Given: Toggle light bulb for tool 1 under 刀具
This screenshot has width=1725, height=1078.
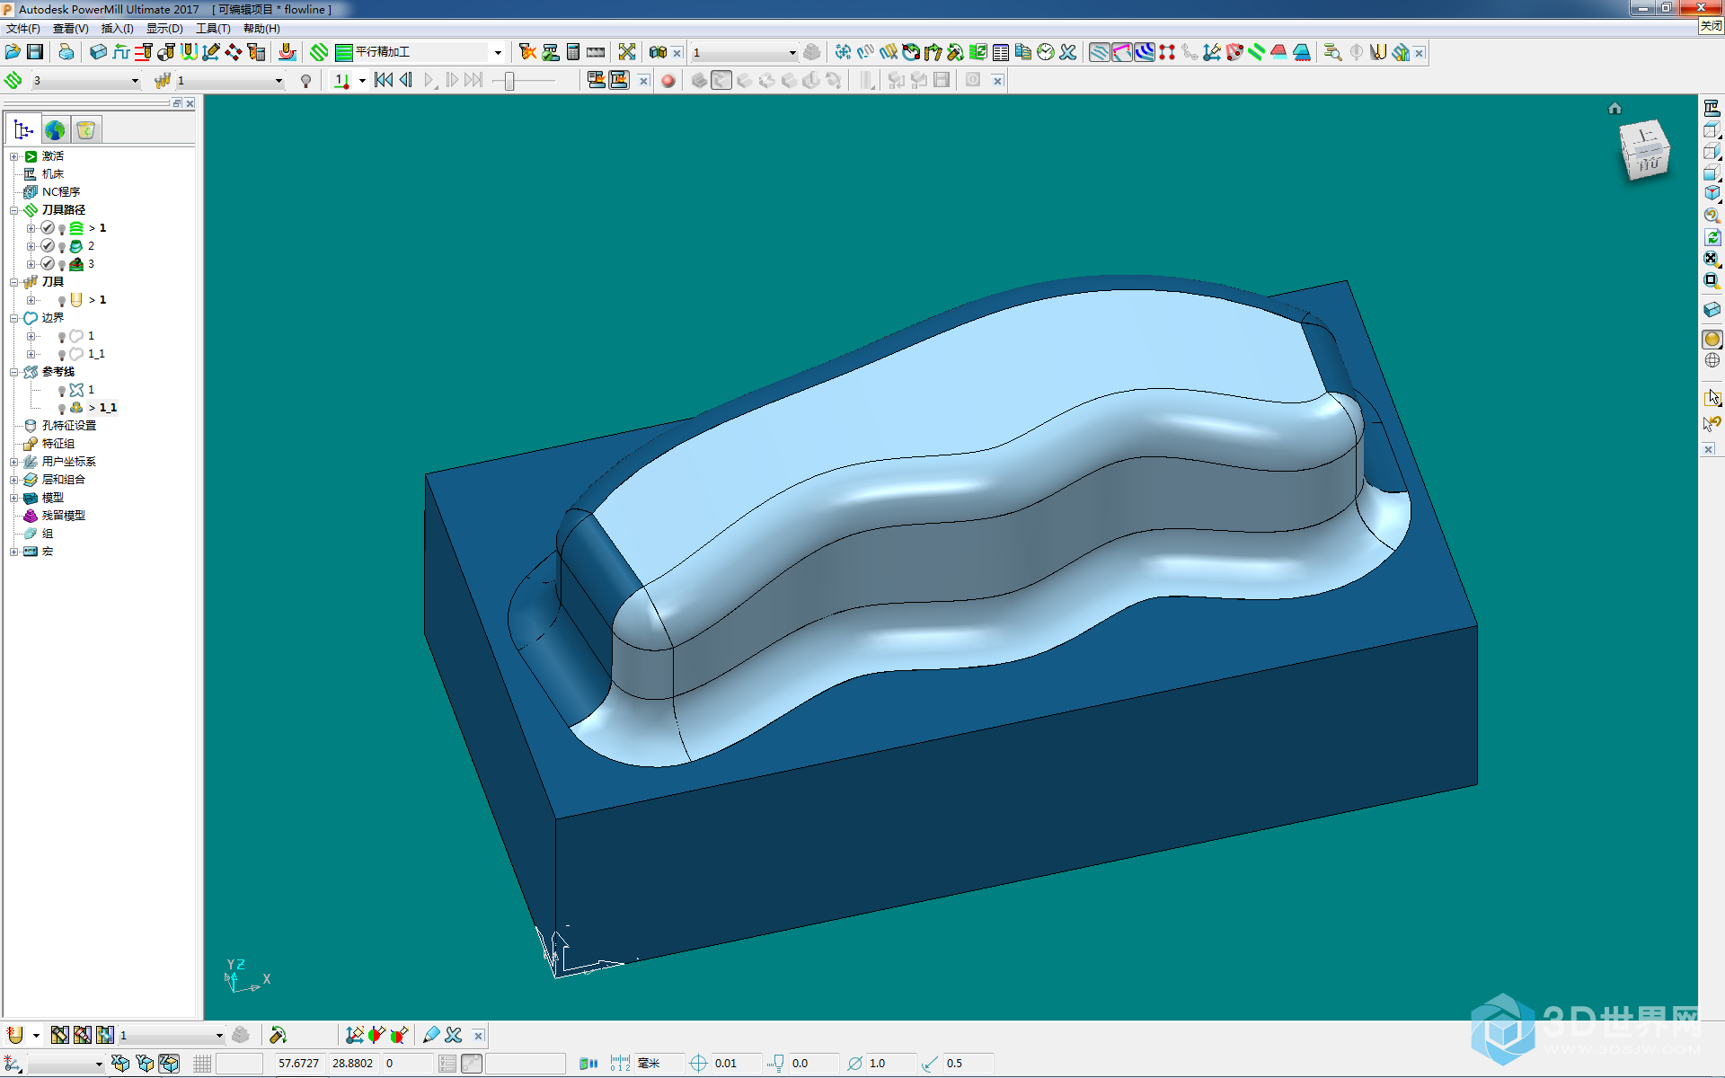Looking at the screenshot, I should [62, 301].
